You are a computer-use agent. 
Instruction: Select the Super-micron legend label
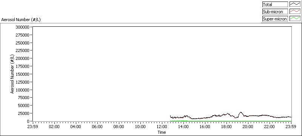(x=275, y=18)
